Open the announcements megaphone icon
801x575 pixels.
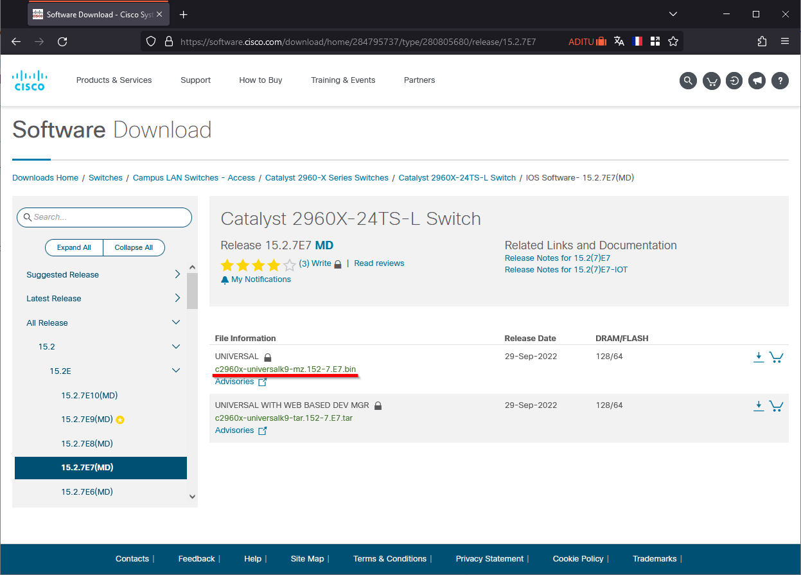coord(757,80)
